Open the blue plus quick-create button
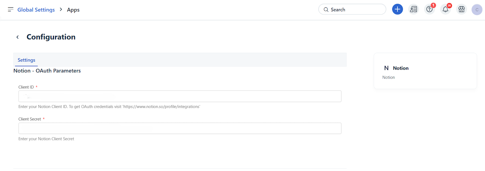The height and width of the screenshot is (171, 485). pos(397,9)
